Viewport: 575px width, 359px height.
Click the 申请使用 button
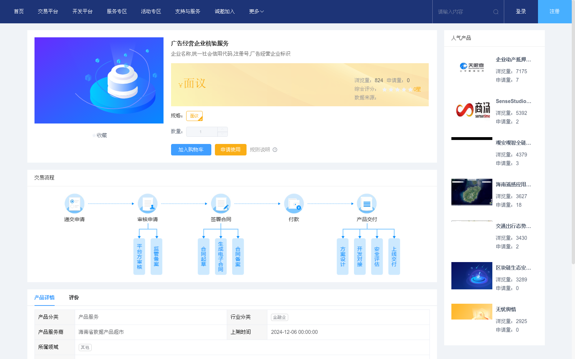(x=231, y=150)
